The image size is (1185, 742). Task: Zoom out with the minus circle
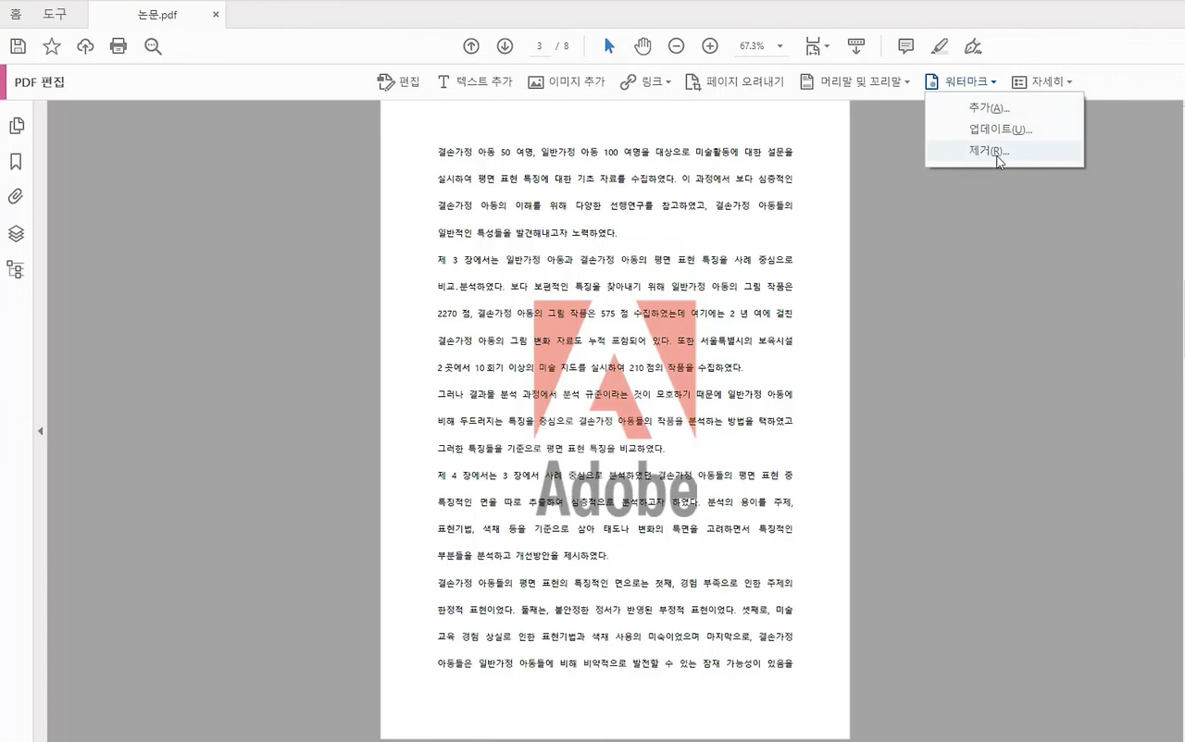tap(677, 46)
